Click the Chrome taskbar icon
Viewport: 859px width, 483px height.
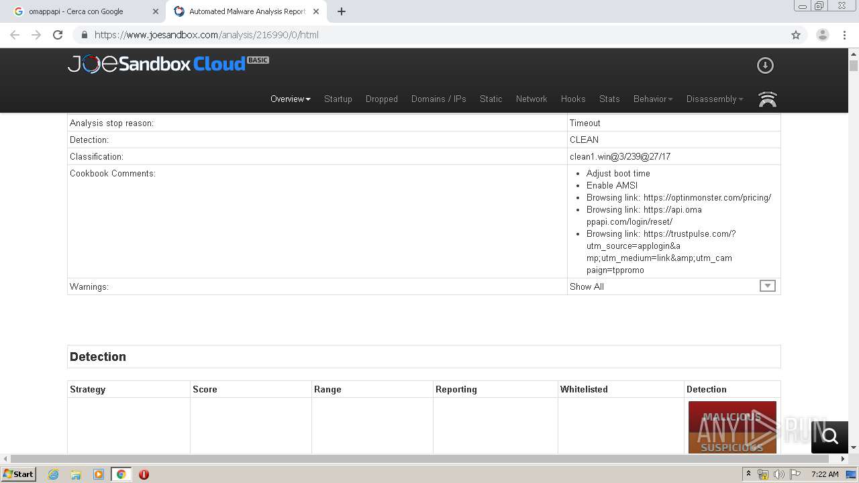[x=121, y=474]
